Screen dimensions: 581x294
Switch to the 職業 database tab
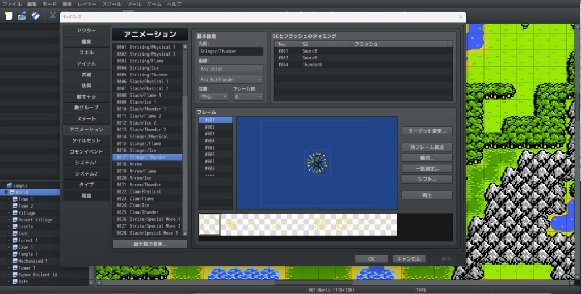[86, 41]
